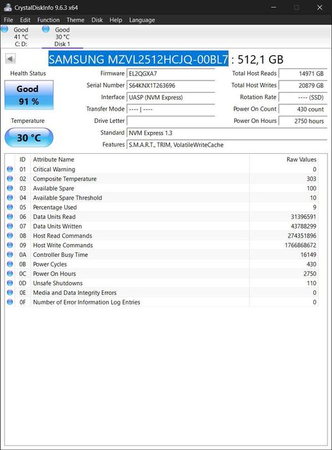This screenshot has height=450, width=332.
Task: Click status orb for Host Read Commands
Action: [10, 236]
